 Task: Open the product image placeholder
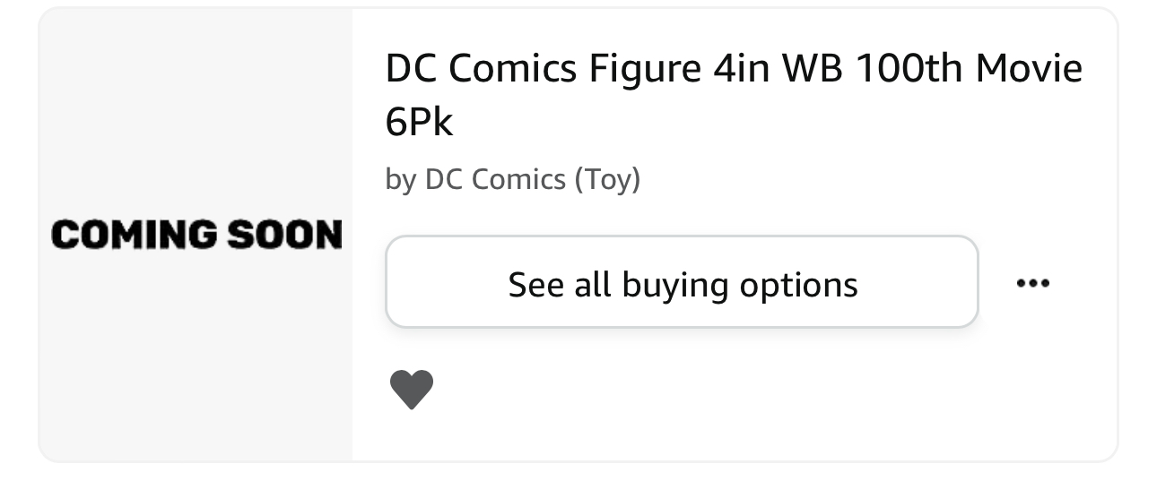(196, 235)
